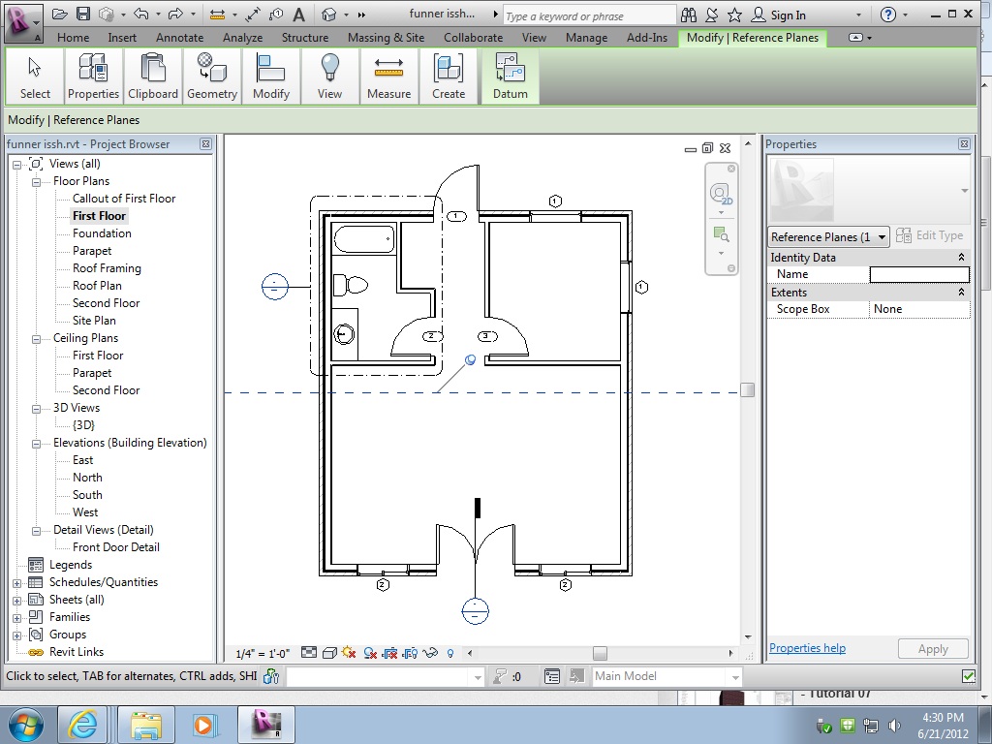Collapse the Ceiling Plans node
Screen dimensions: 992x744
(x=37, y=339)
